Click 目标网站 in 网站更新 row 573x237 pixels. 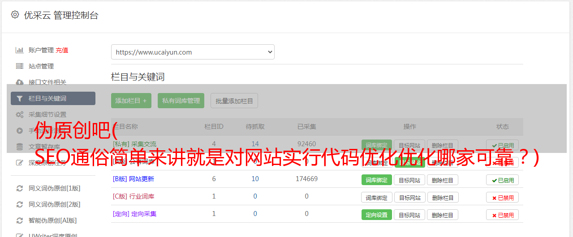coord(409,180)
